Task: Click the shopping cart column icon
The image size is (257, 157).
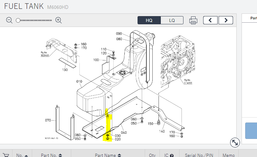Action: 6,155
